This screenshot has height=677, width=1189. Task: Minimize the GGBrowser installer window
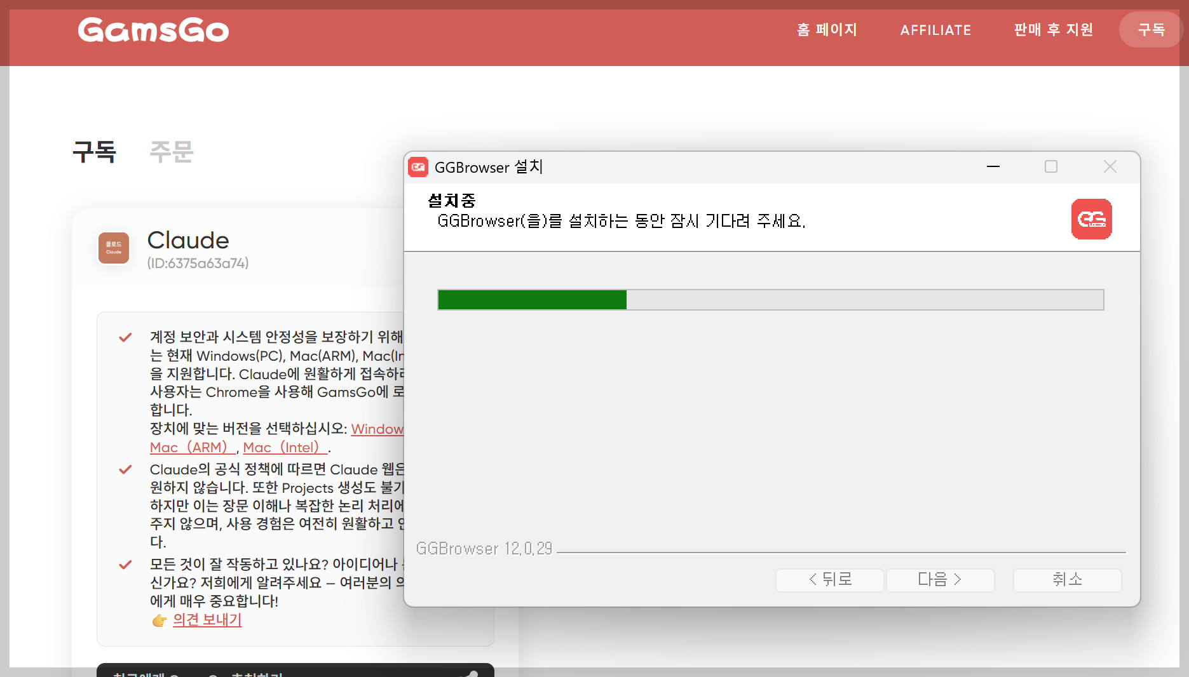(x=993, y=166)
